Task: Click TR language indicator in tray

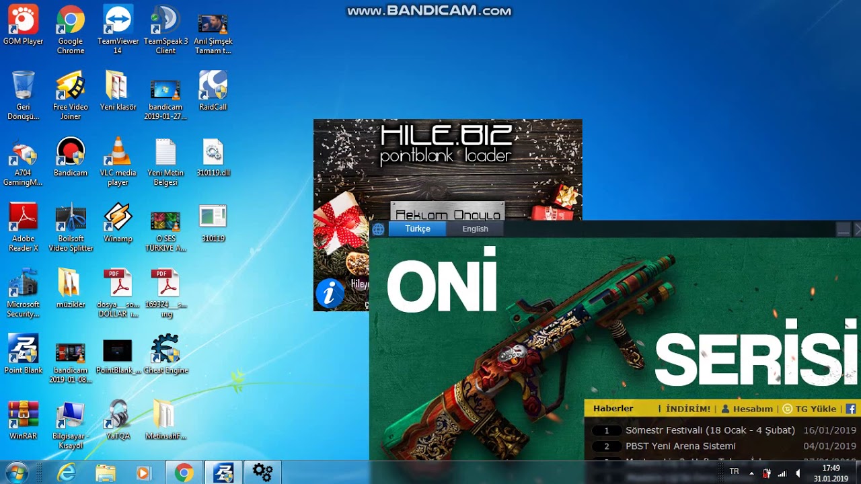Action: 734,472
